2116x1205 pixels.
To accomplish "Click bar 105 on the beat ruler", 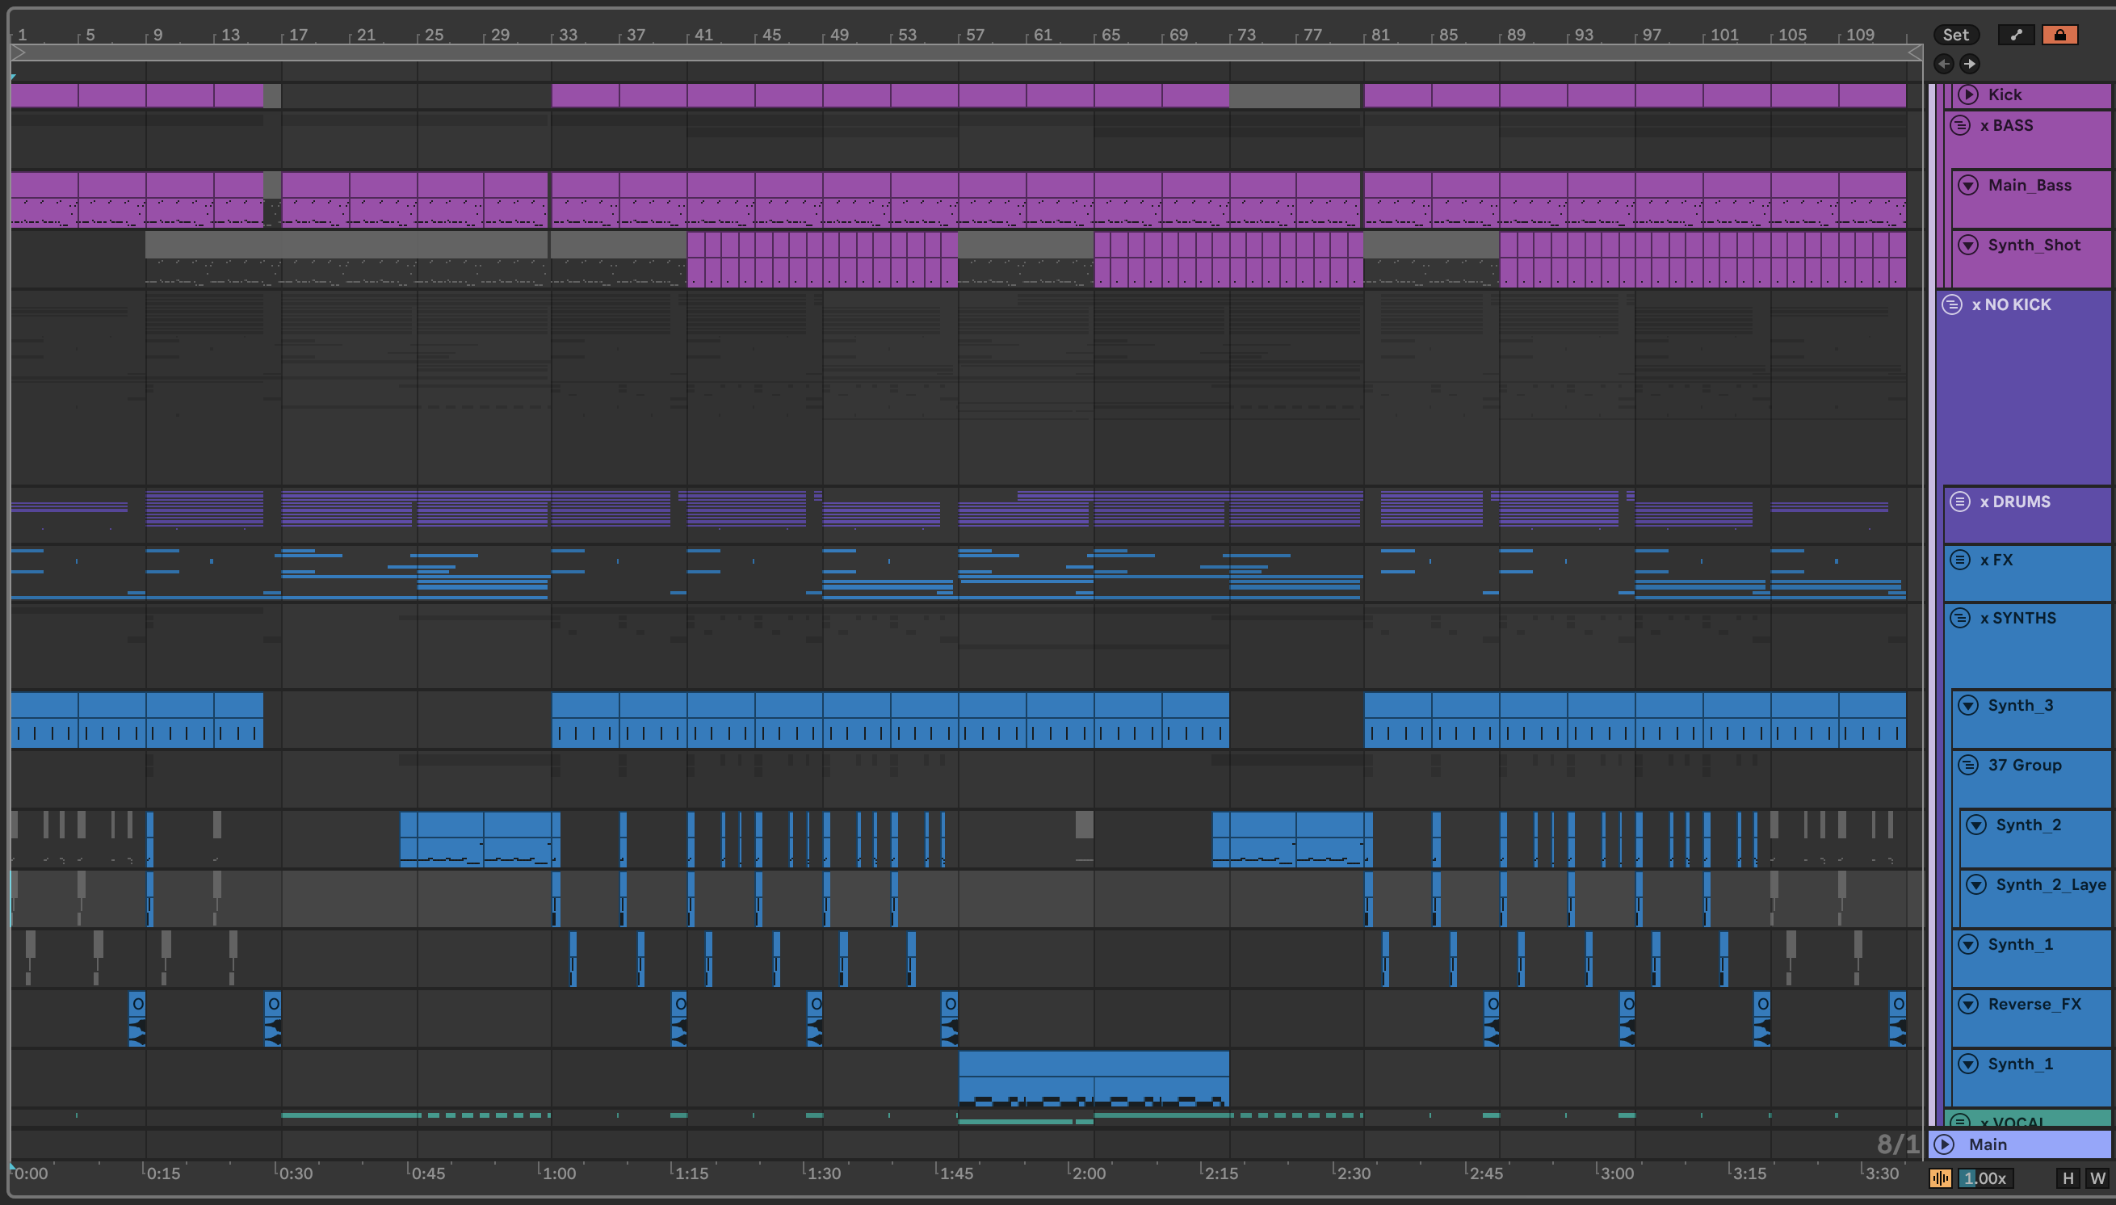I will click(1792, 35).
